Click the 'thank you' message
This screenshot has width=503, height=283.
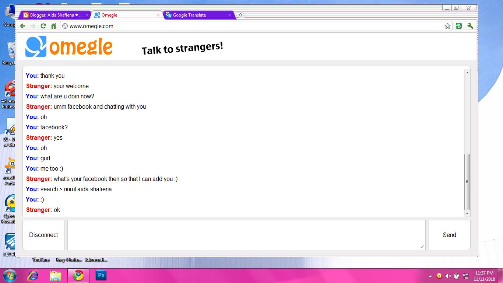(x=52, y=76)
